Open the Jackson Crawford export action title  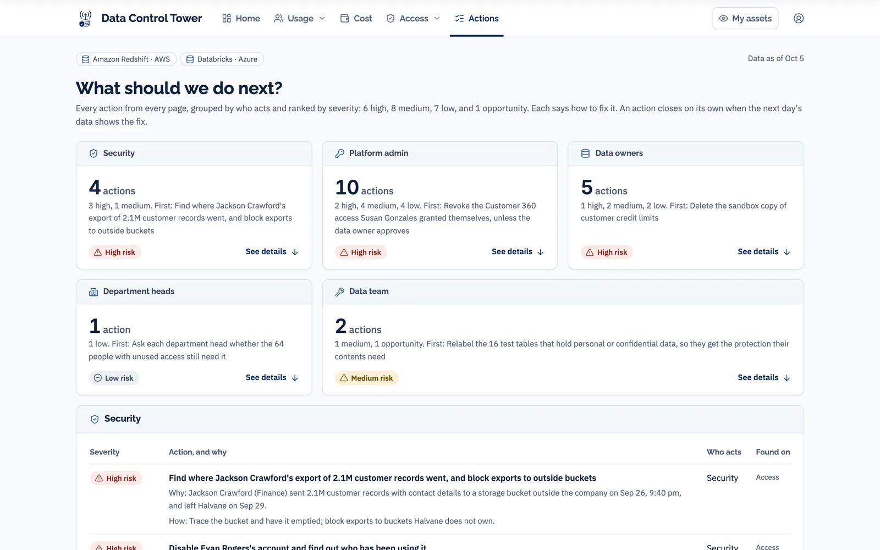pos(382,479)
